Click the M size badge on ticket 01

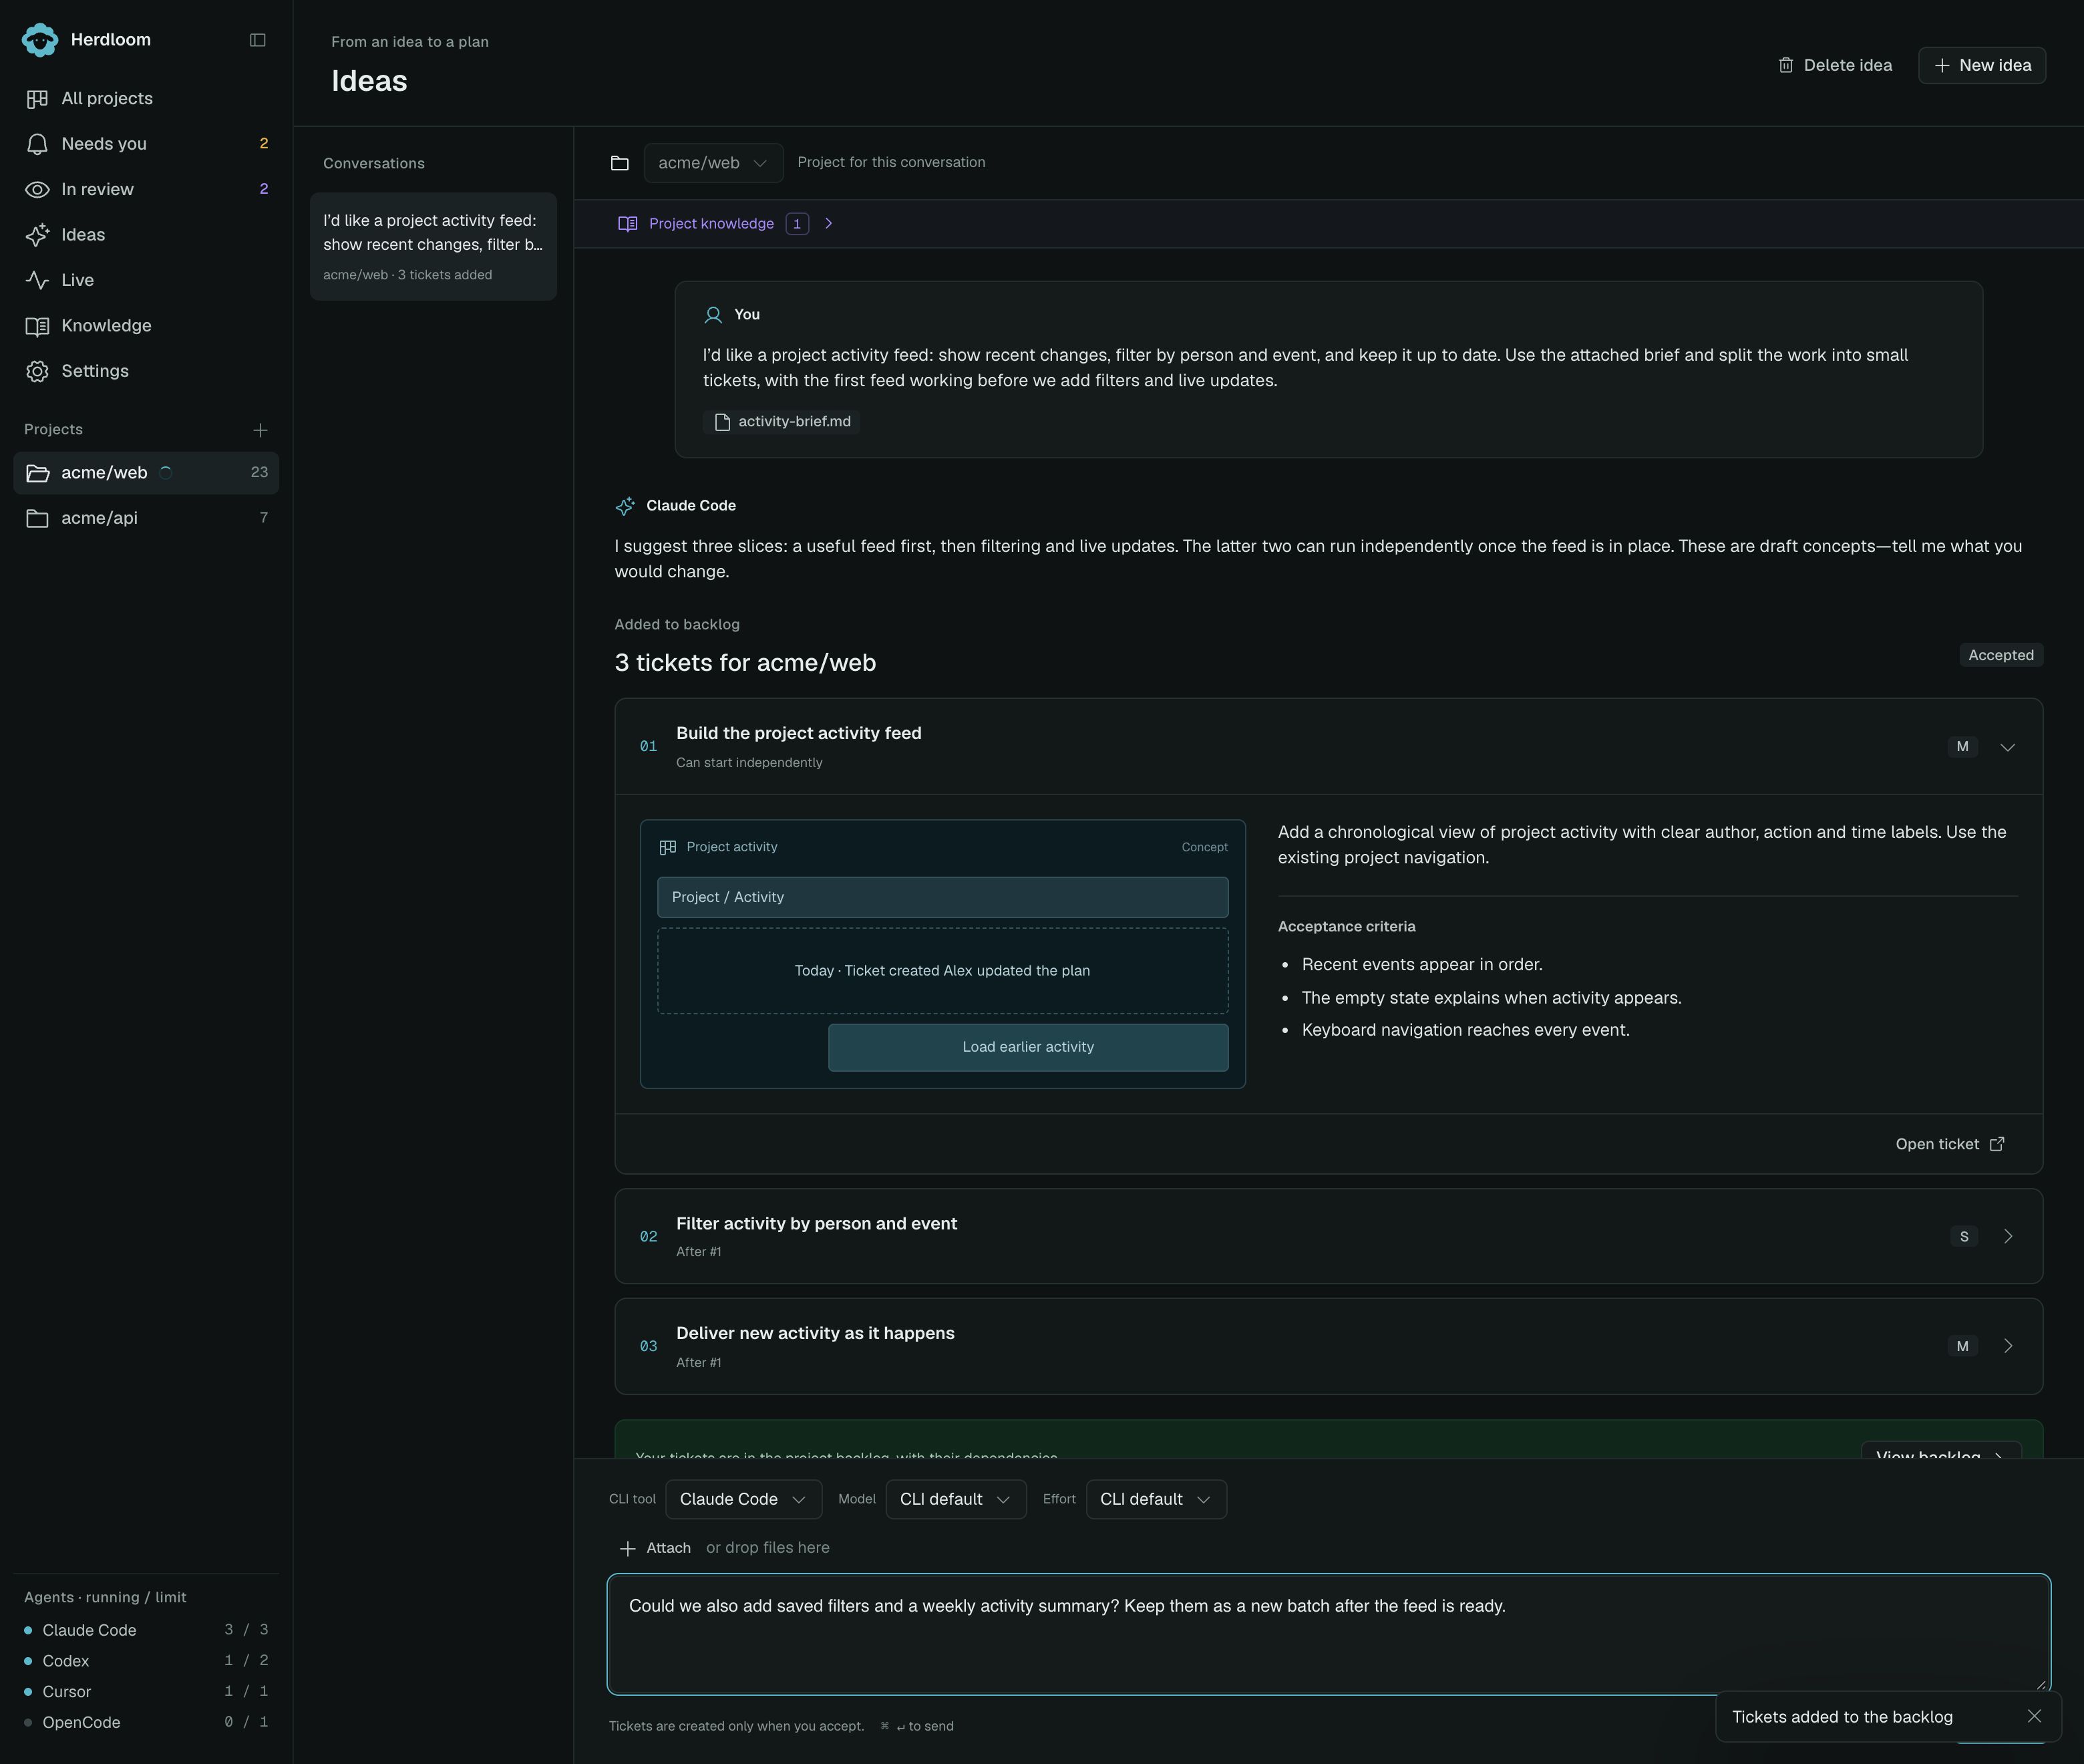click(x=1962, y=747)
